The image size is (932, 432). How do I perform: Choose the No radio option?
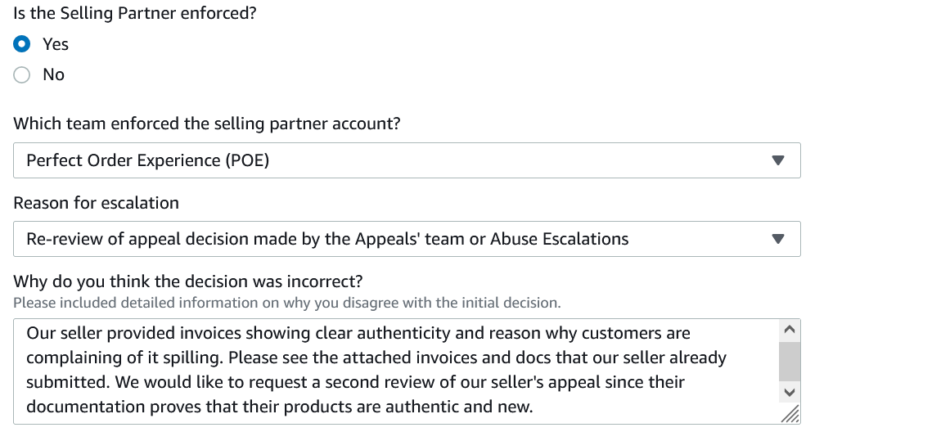[x=23, y=74]
